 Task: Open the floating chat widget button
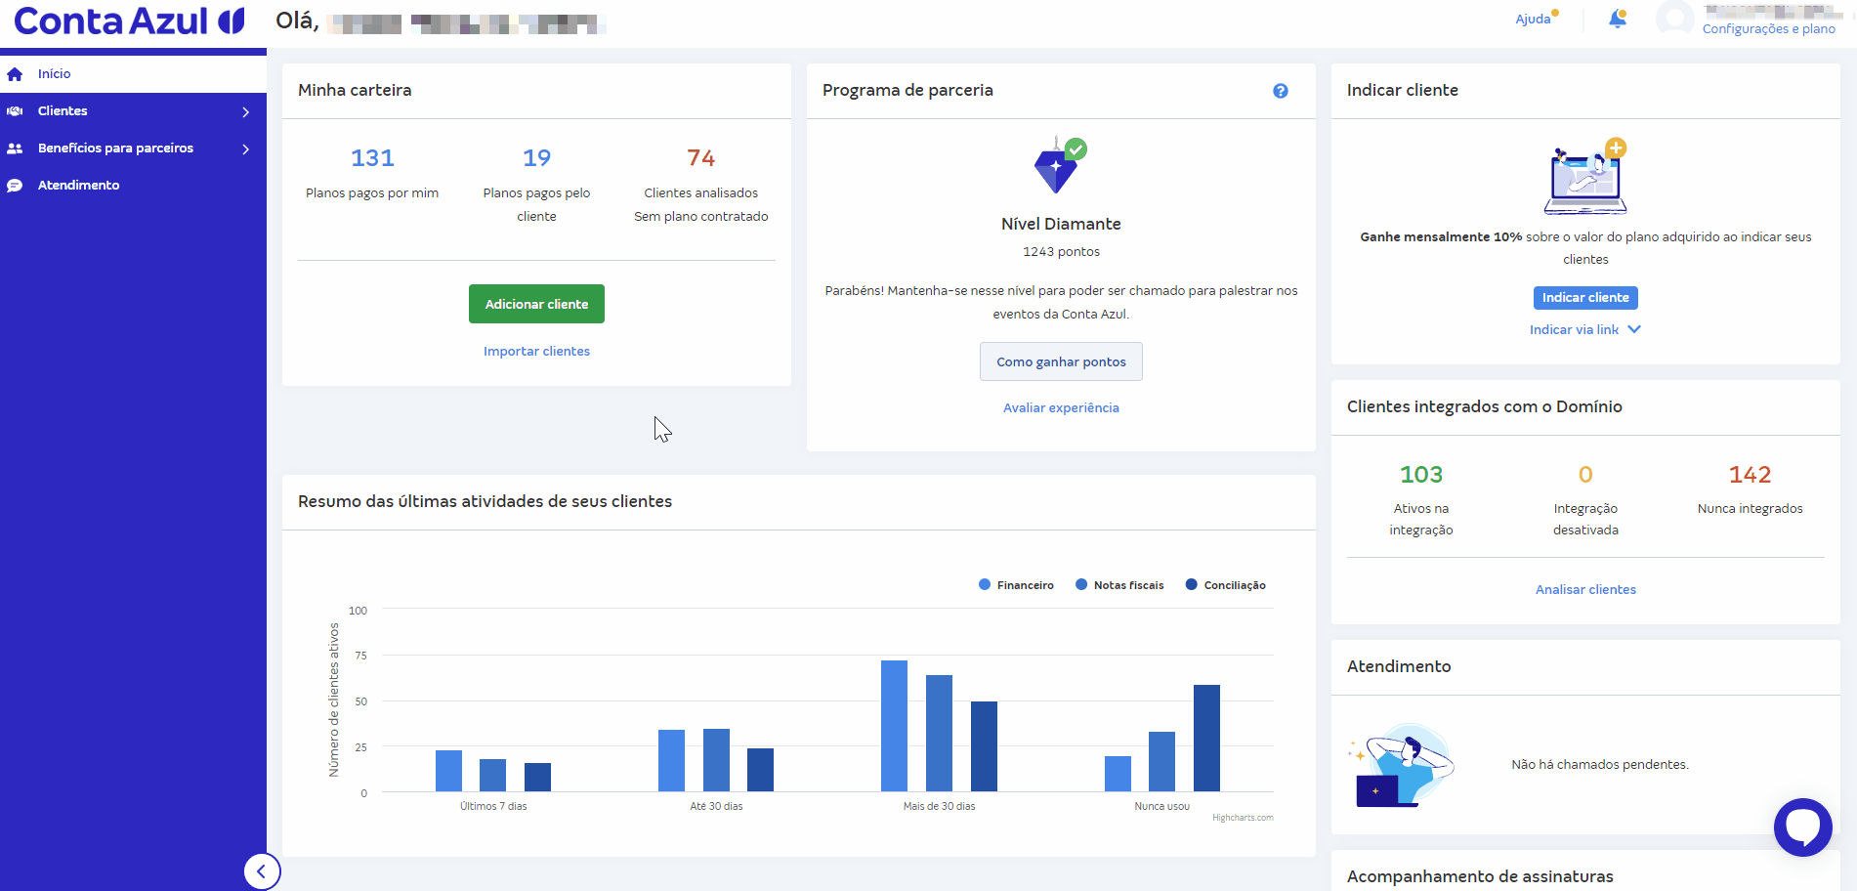click(1803, 827)
